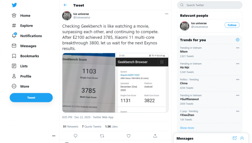Open the share tweet icon

click(x=155, y=136)
